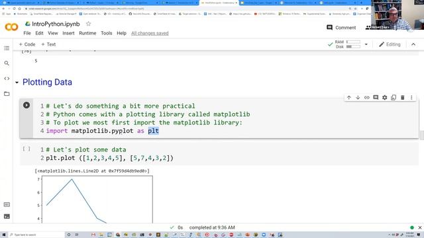The image size is (424, 238).
Task: Click the RAM usage bar
Action: (x=353, y=42)
